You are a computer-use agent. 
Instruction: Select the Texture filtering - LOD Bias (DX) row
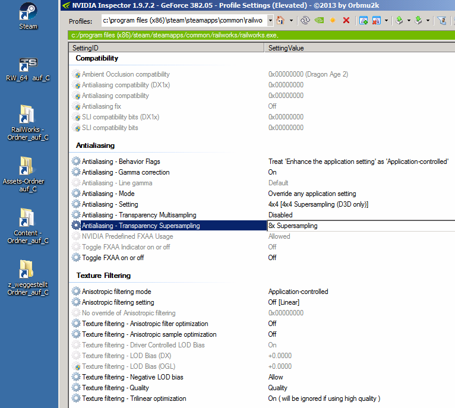[262, 356]
